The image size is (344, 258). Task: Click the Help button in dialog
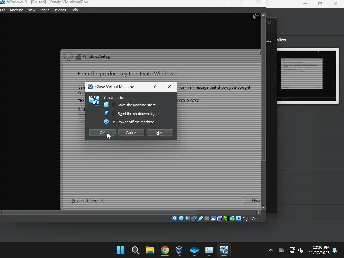[x=160, y=132]
